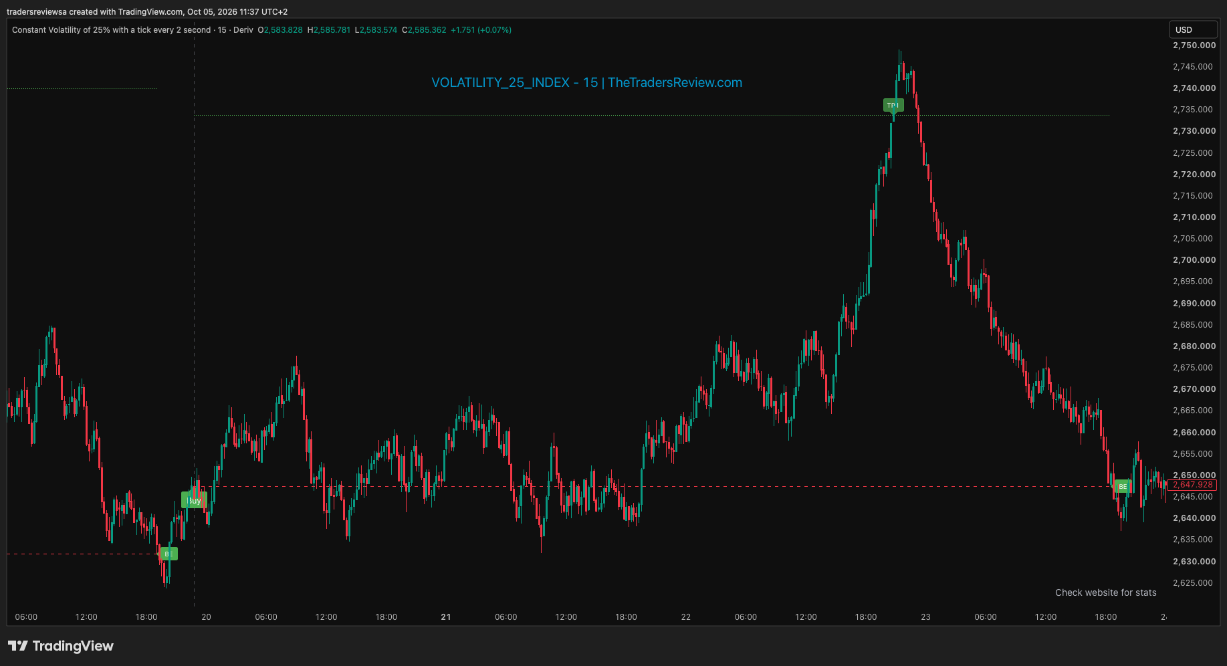Click the date label 23 on time axis
The width and height of the screenshot is (1227, 666).
coord(925,617)
